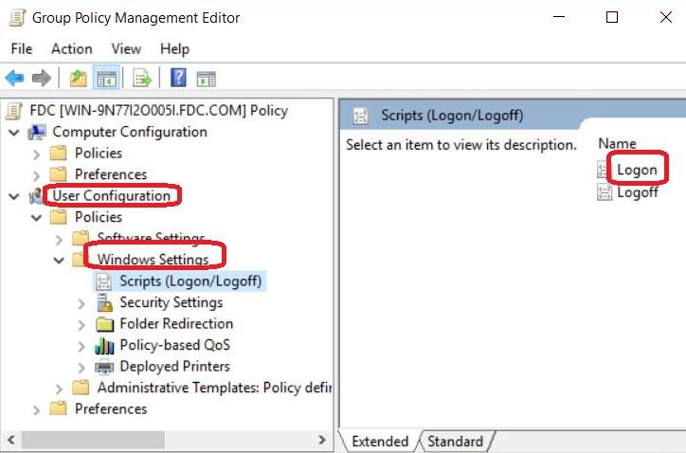
Task: Click the Back arrow toolbar icon
Action: 14,78
